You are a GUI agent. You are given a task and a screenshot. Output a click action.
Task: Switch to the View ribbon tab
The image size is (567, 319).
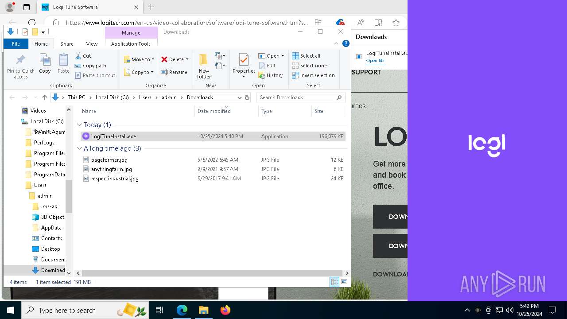click(x=92, y=44)
